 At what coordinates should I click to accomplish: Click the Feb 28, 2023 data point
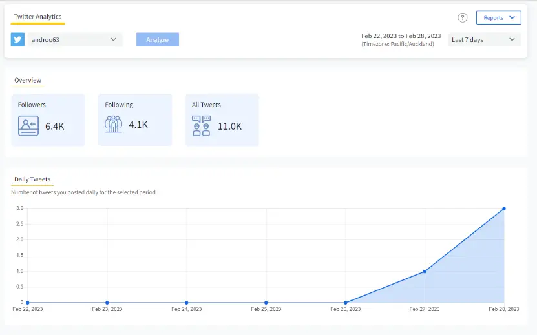[504, 208]
